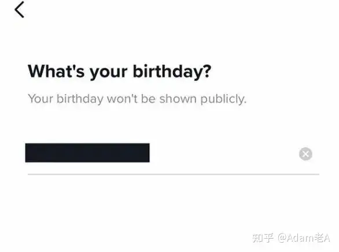This screenshot has width=339, height=252.
Task: Click the @Adam老A watermark handle
Action: coord(304,238)
